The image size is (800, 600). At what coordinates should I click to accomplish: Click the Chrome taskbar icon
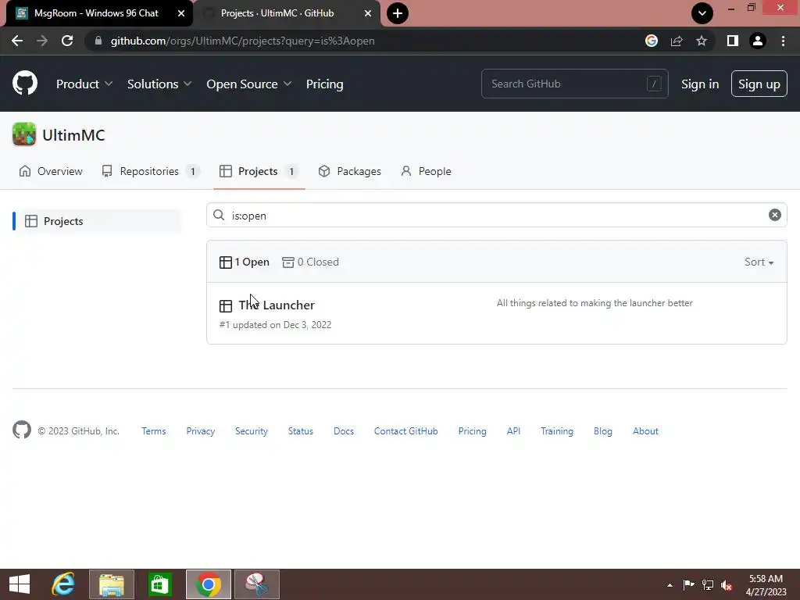[208, 584]
